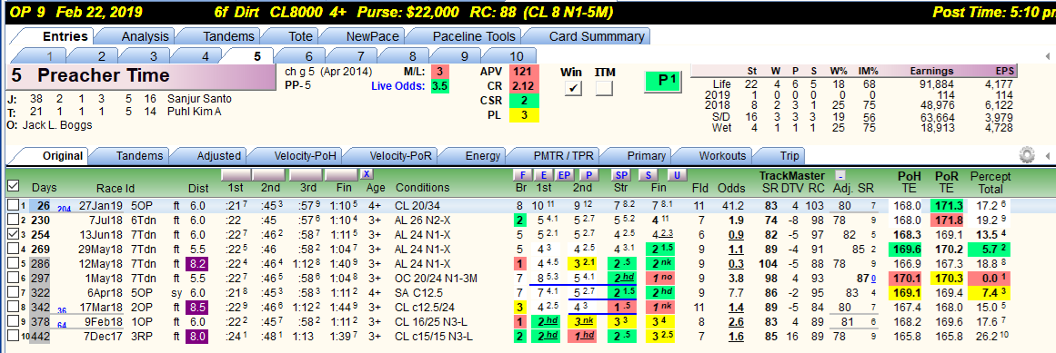Check the ITM checkbox
This screenshot has width=1056, height=353.
(604, 88)
